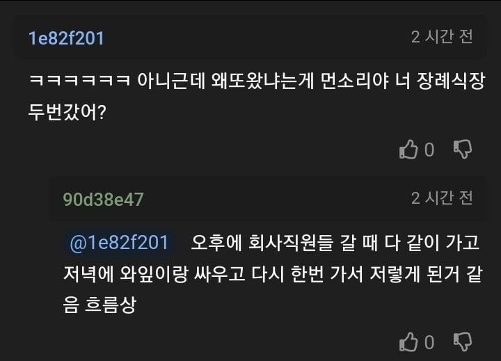Downvote the reply from 90d38e47
501x361 pixels.
(x=463, y=342)
